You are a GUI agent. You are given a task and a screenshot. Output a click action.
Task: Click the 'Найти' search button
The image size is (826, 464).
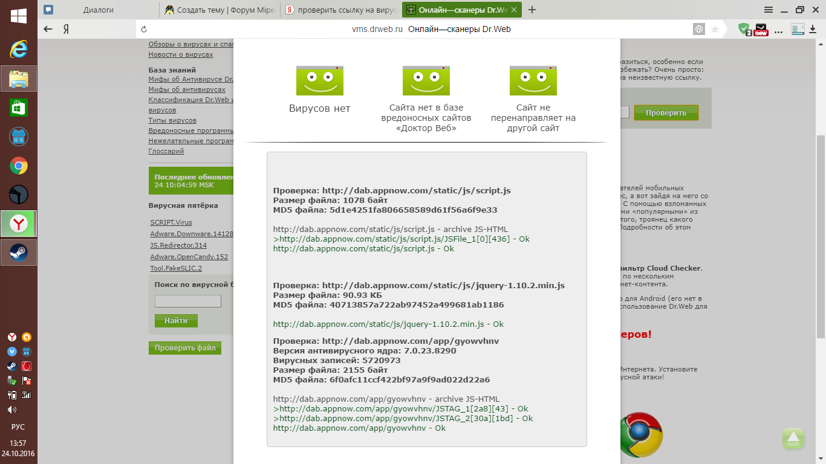point(176,321)
